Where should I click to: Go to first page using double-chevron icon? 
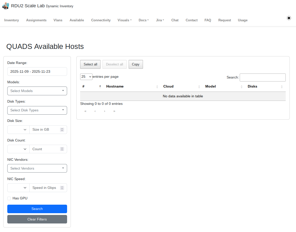pyautogui.click(x=85, y=111)
